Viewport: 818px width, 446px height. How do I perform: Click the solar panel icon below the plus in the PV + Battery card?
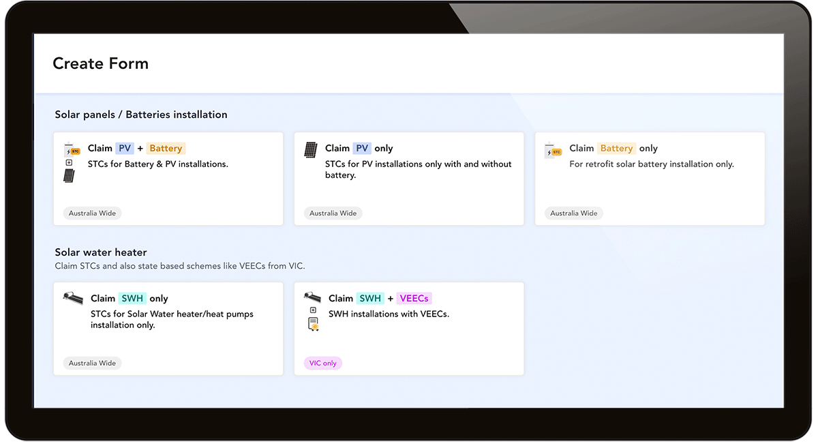coord(70,176)
